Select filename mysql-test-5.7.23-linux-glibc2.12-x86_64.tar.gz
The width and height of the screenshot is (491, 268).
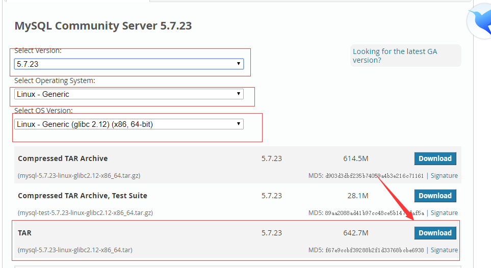[85, 213]
